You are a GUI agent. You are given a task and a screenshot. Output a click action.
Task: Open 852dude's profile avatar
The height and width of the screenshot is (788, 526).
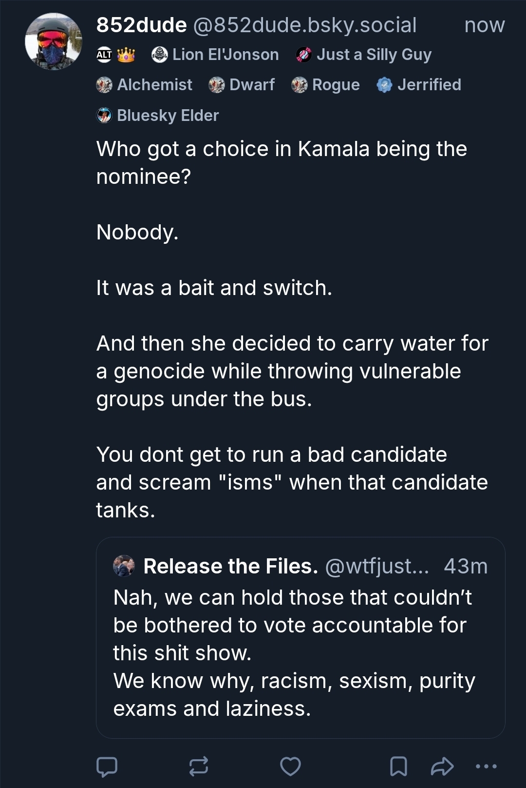(54, 41)
